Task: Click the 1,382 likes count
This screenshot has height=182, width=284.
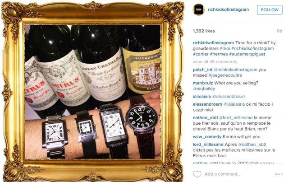Action: click(x=204, y=31)
